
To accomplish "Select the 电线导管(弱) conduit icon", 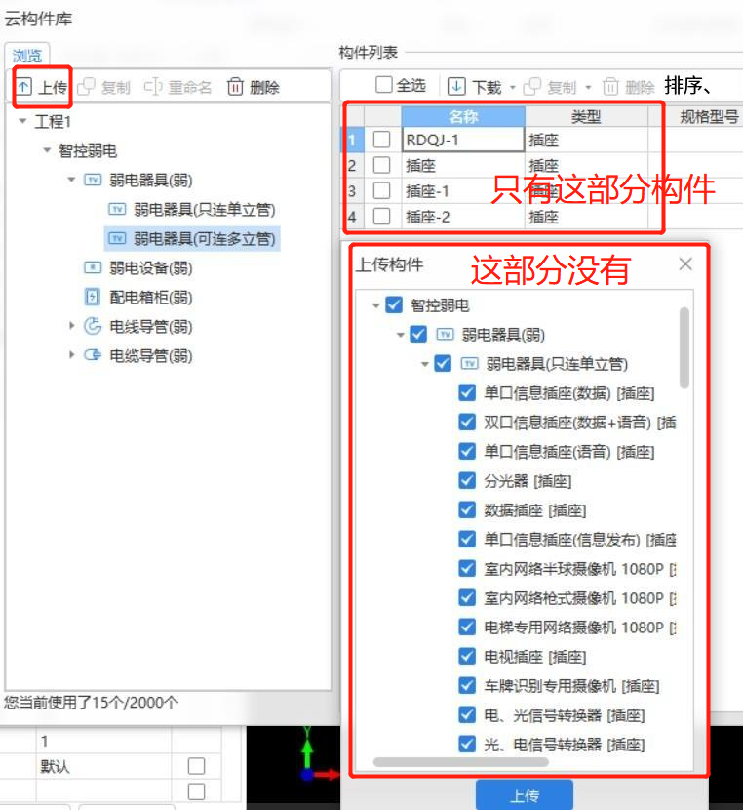I will point(93,326).
